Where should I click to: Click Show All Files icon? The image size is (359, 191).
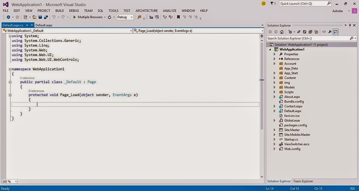pyautogui.click(x=316, y=32)
